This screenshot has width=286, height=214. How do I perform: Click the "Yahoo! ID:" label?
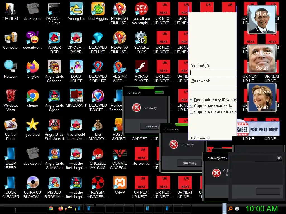pos(201,66)
